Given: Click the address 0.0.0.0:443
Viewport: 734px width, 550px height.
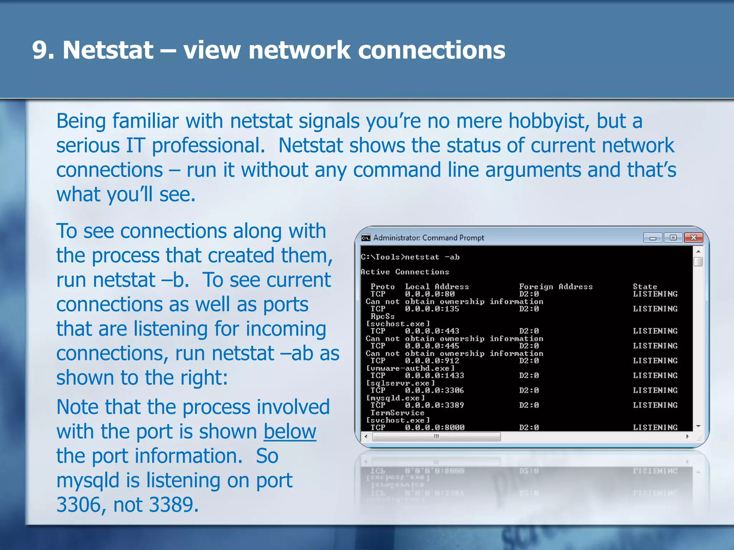Looking at the screenshot, I should (432, 331).
